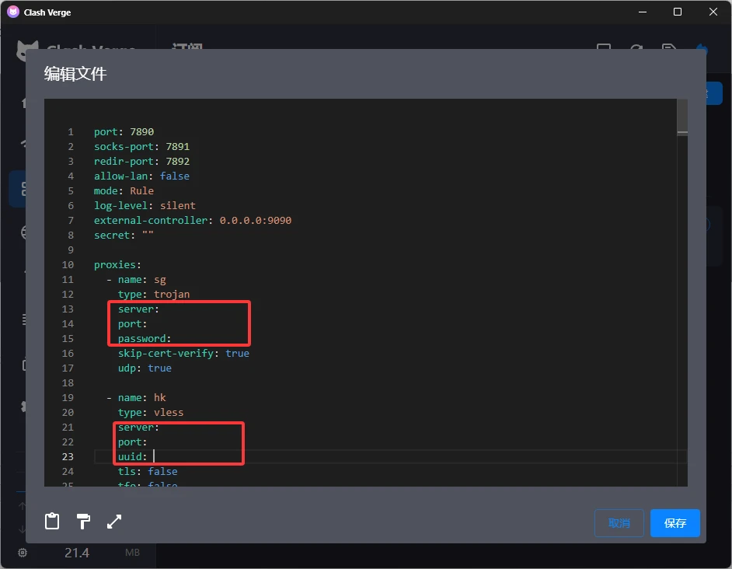The width and height of the screenshot is (732, 569).
Task: Click the editor's vertical scrollbar thumb
Action: [681, 117]
